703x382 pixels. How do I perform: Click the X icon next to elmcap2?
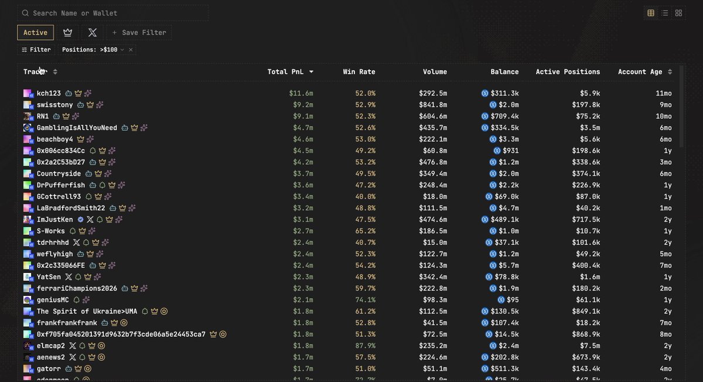coord(73,346)
